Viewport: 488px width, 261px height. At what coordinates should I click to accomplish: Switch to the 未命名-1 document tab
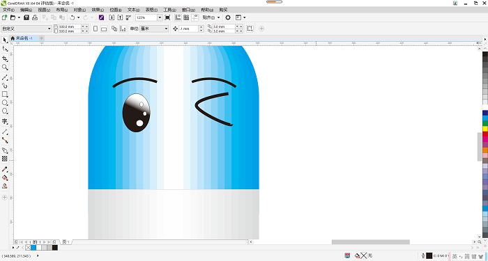24,38
